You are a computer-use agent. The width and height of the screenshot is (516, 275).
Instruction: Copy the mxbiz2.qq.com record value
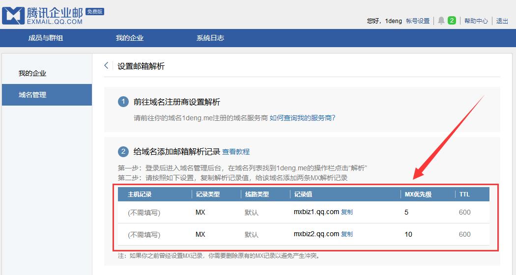click(347, 234)
